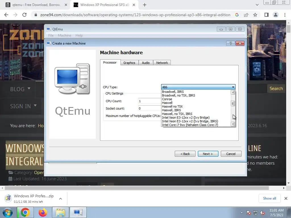Expand the BLOG menu on zone94

pyautogui.click(x=20, y=89)
